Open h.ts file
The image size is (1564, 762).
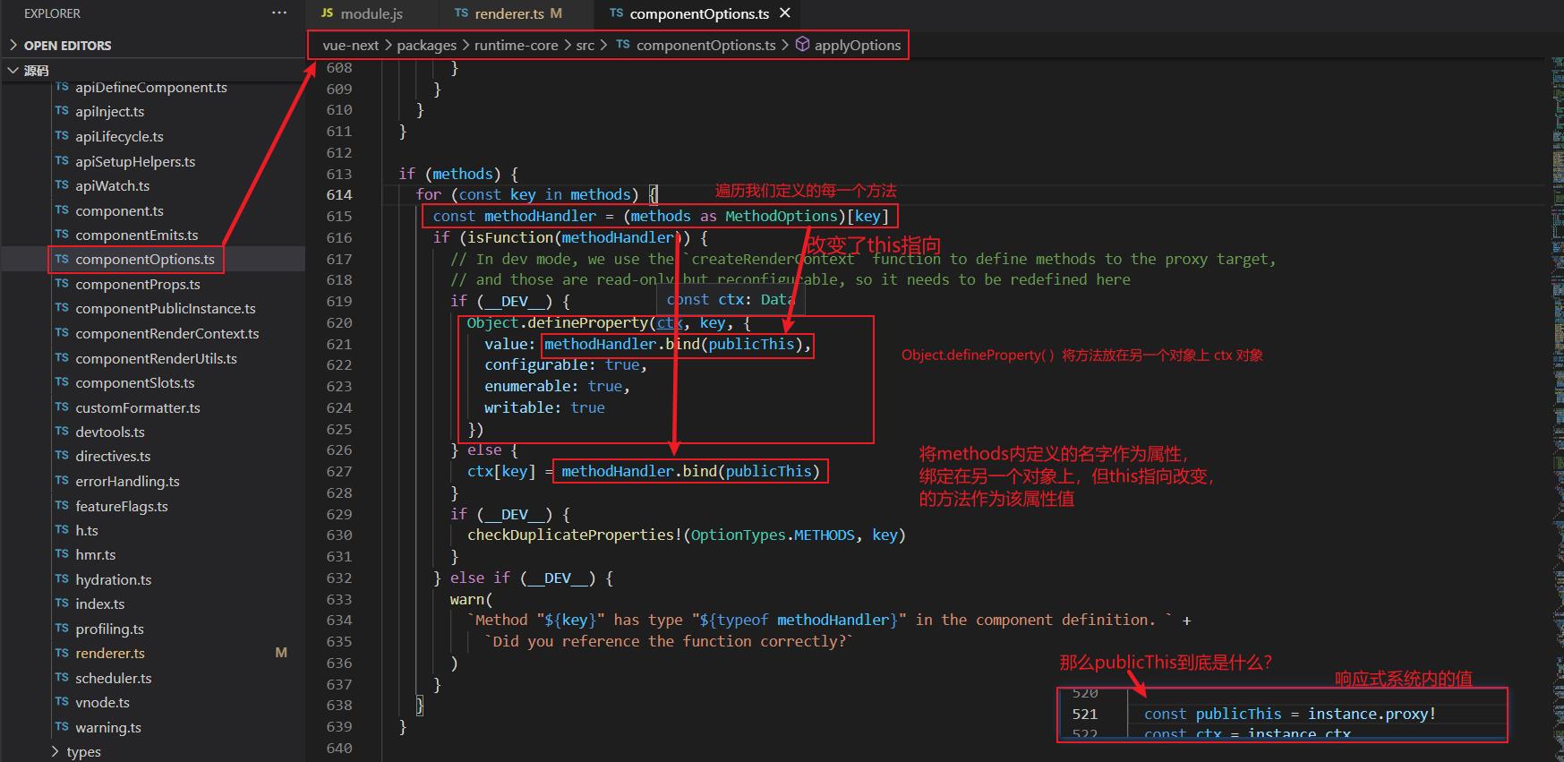tap(86, 530)
